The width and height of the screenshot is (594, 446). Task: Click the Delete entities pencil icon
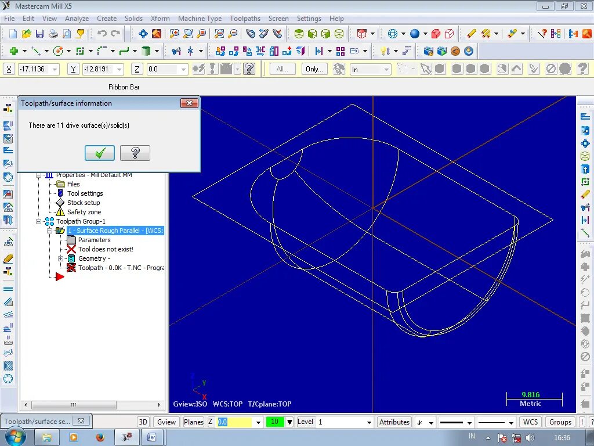tap(472, 34)
